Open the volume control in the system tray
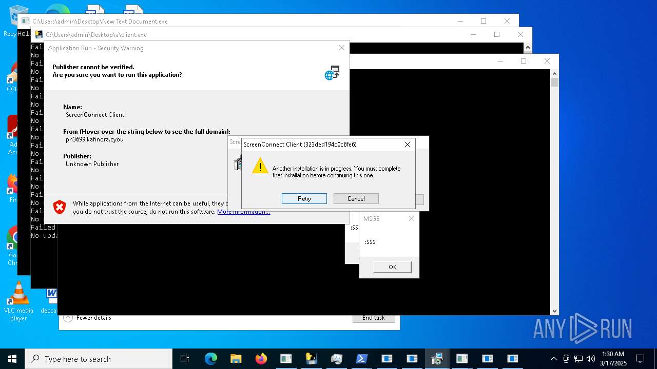Screen dimensions: 657x369 (x=591, y=359)
